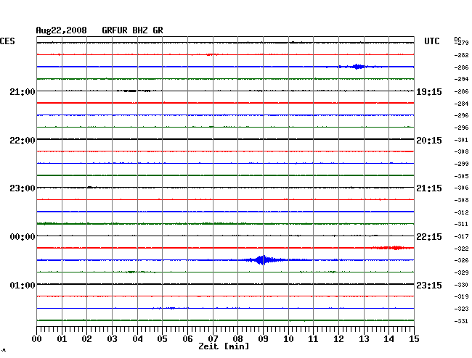The height and width of the screenshot is (358, 472).
Task: Select the x-axis minute label 07
Action: point(213,338)
